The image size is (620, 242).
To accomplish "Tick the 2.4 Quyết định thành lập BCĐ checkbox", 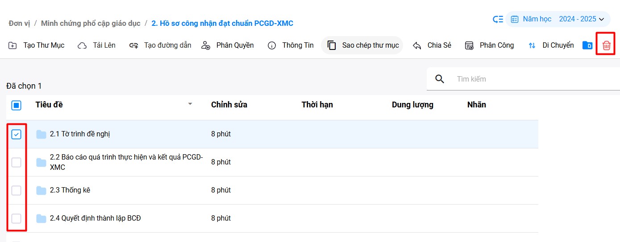I will (x=16, y=218).
